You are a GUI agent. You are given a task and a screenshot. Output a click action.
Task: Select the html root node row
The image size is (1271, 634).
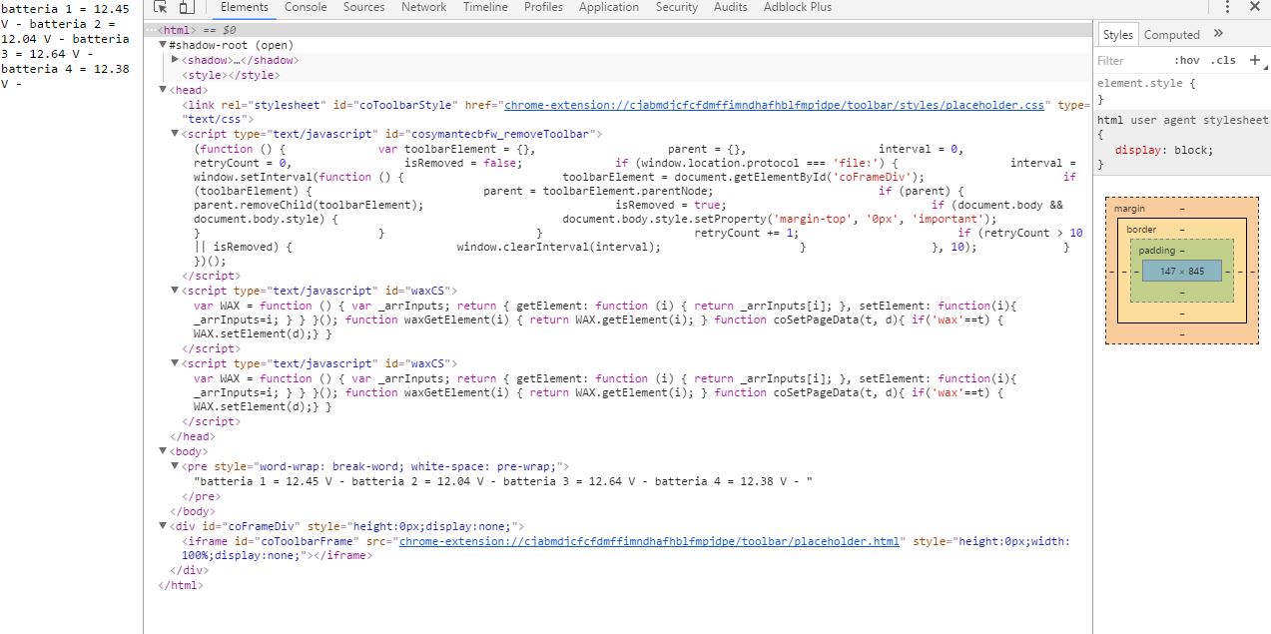pyautogui.click(x=618, y=30)
